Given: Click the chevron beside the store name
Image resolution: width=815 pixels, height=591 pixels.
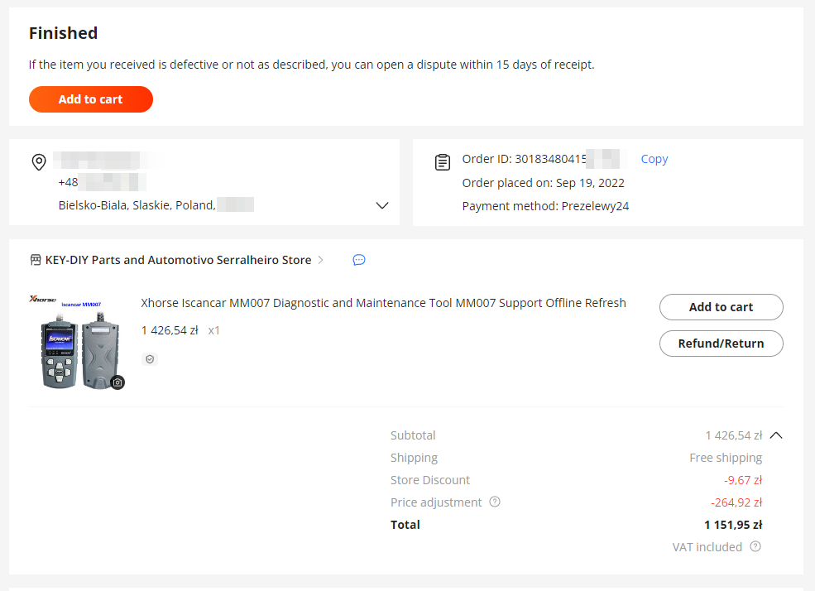Looking at the screenshot, I should pos(320,260).
